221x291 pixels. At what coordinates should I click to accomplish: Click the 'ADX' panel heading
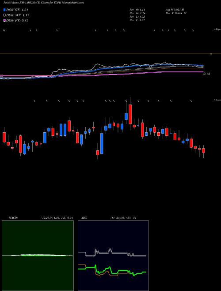click(x=84, y=218)
